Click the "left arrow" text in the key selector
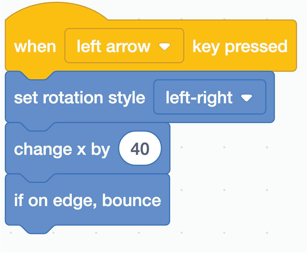This screenshot has width=307, height=253. (113, 46)
